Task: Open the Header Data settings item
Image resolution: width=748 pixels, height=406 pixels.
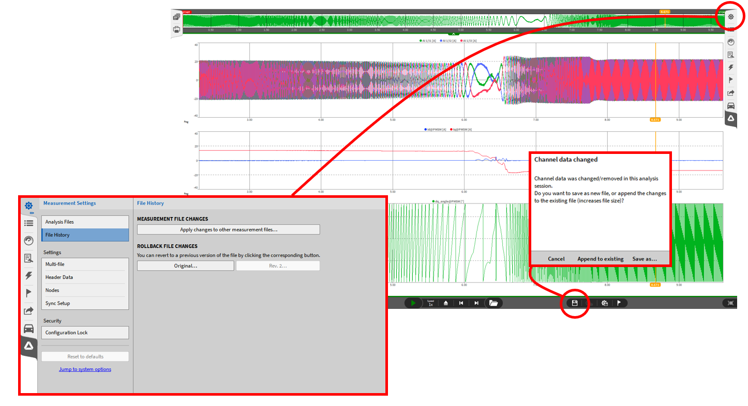Action: point(85,277)
